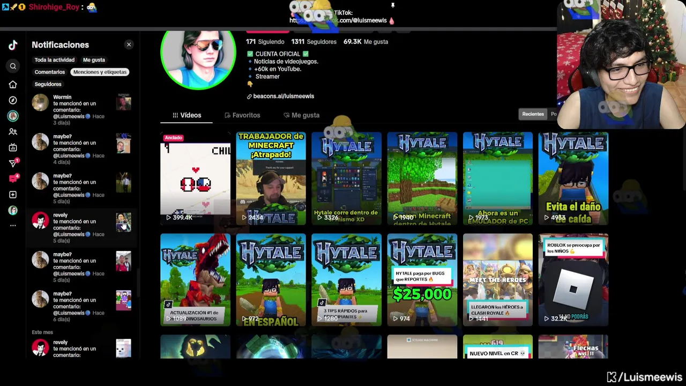686x386 pixels.
Task: Open maybe? notification from 6 días
Action: 81,306
